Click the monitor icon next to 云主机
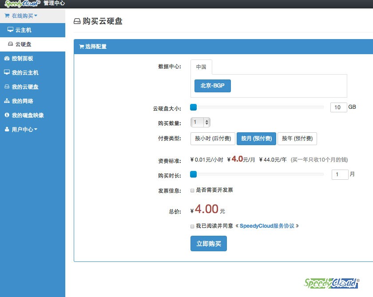 pyautogui.click(x=10, y=29)
